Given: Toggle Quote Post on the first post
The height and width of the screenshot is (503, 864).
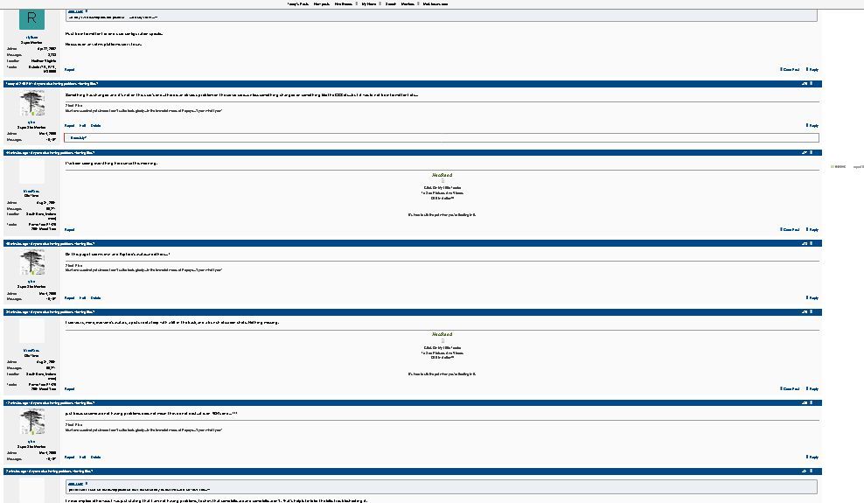Looking at the screenshot, I should [x=790, y=69].
